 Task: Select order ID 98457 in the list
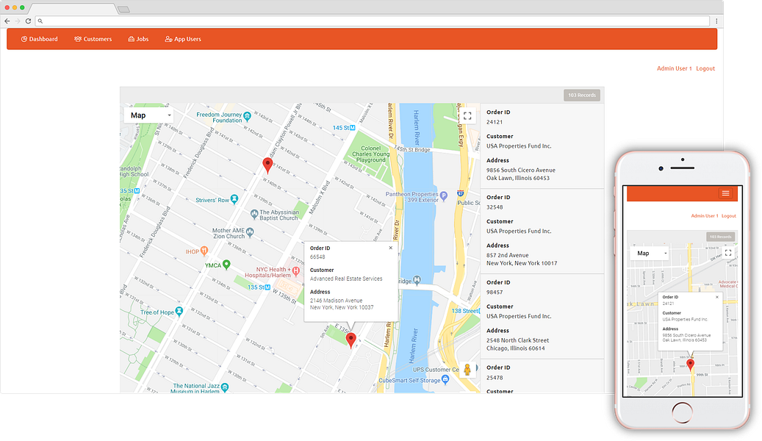point(495,293)
